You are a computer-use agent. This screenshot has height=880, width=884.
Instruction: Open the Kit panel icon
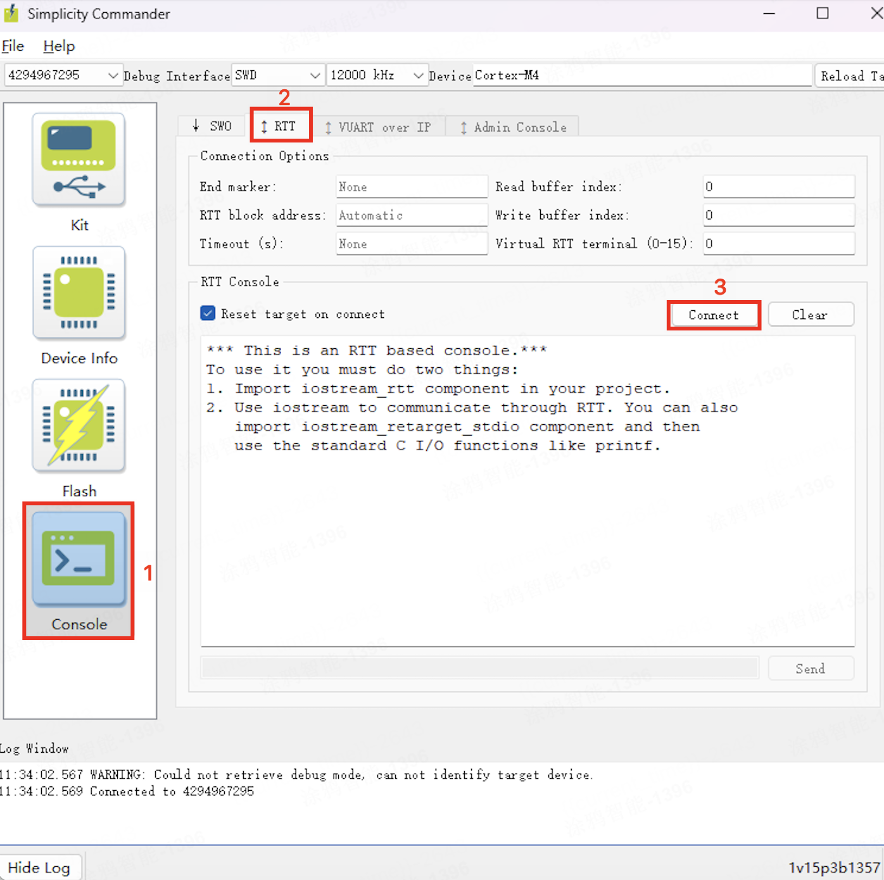tap(79, 160)
